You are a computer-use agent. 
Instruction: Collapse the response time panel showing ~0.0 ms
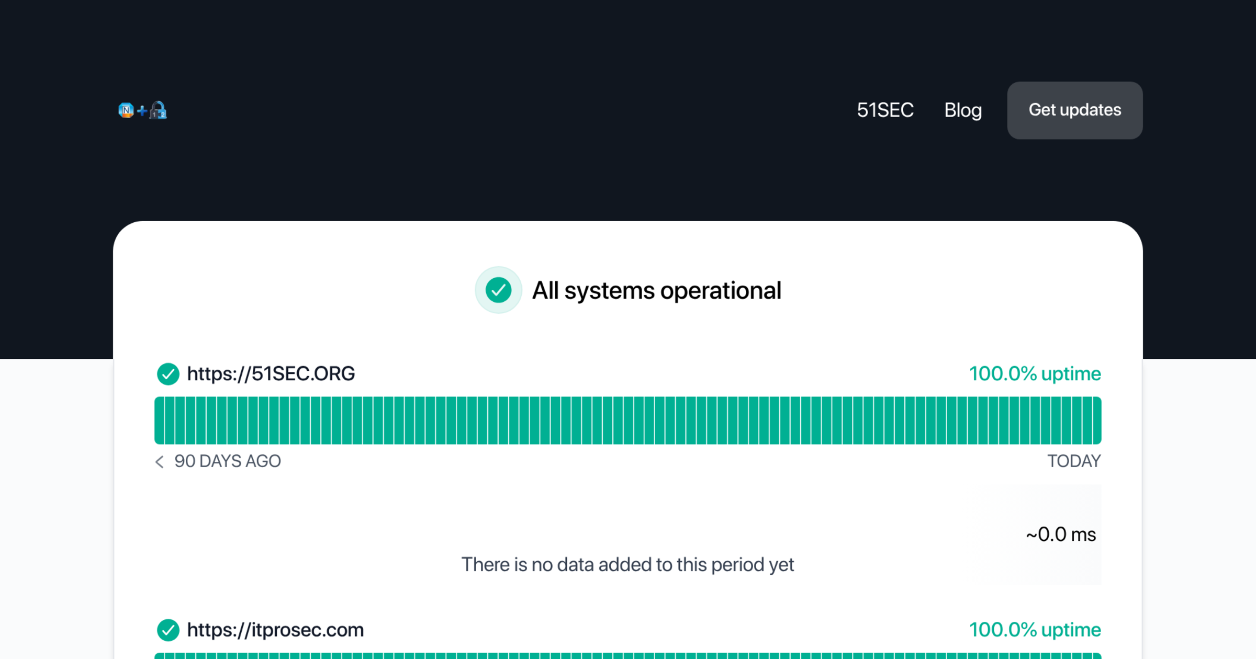point(1060,534)
